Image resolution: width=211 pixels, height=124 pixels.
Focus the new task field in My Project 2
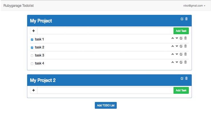(x=105, y=90)
